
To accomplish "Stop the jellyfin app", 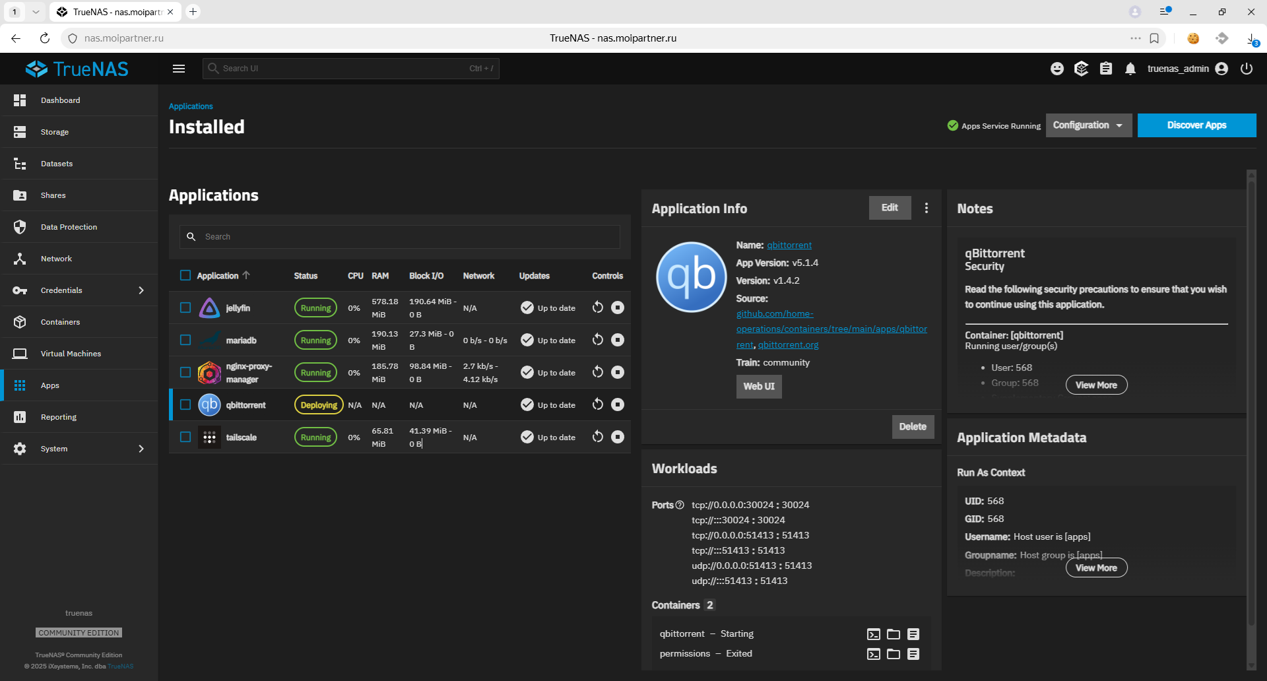I will [618, 308].
